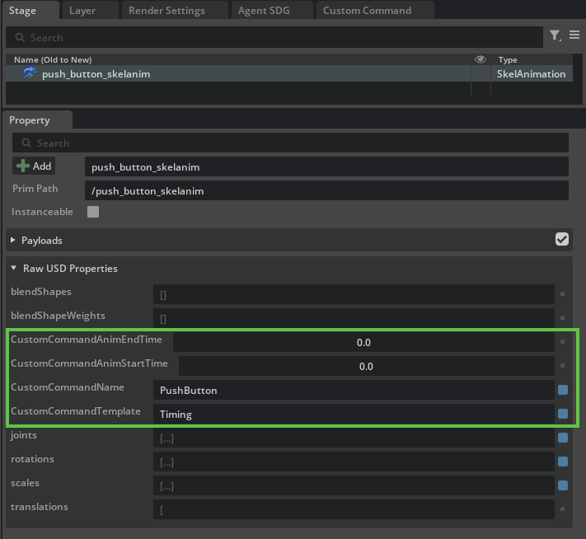The width and height of the screenshot is (586, 539).
Task: Click the Property search magnifier icon
Action: pos(26,143)
